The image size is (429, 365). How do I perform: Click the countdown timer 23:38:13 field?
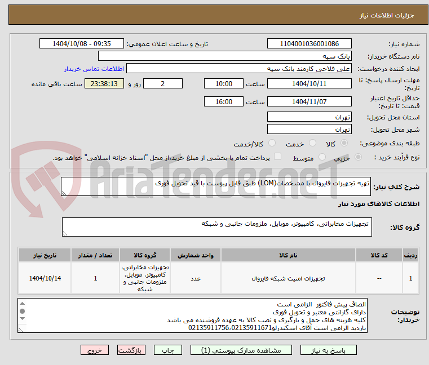[x=104, y=83]
